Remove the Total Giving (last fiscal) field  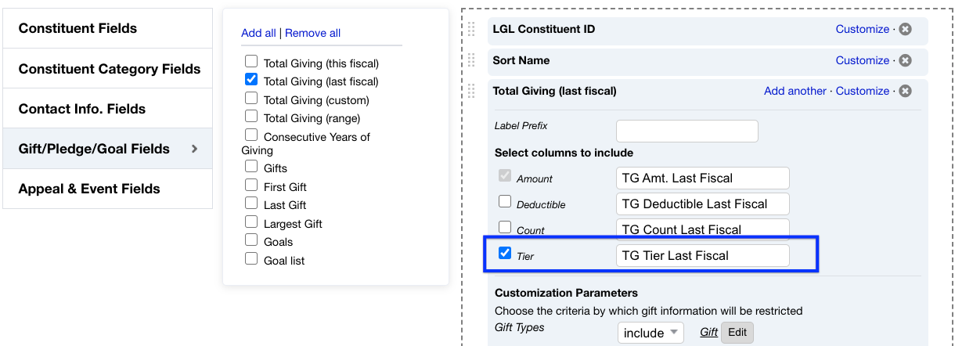[905, 92]
